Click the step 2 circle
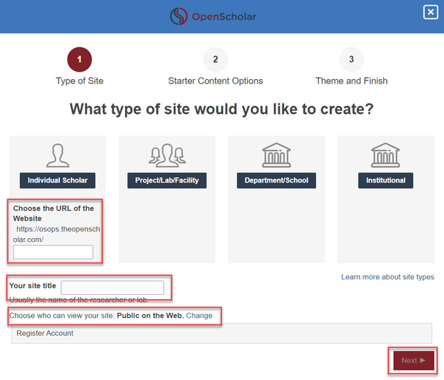 point(215,59)
